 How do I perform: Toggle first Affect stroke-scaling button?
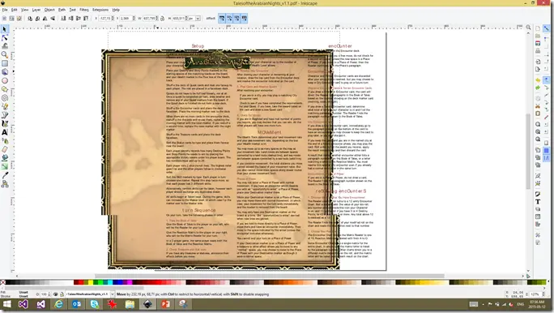tap(222, 18)
